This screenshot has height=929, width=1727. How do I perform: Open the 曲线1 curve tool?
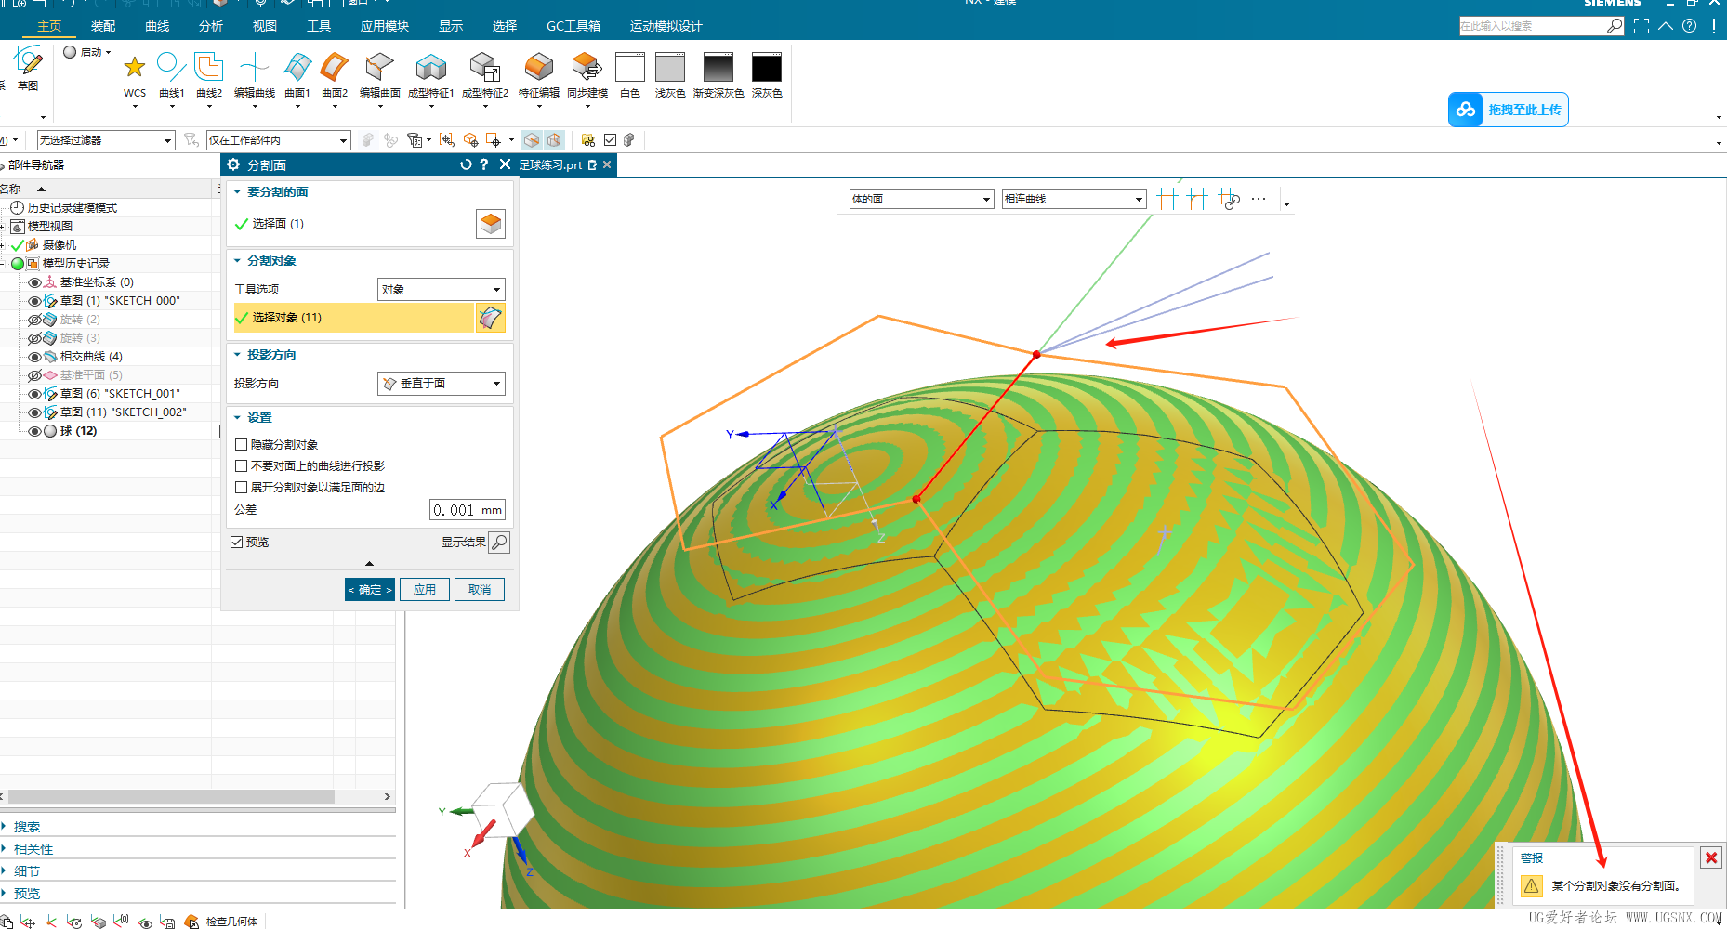(x=171, y=67)
